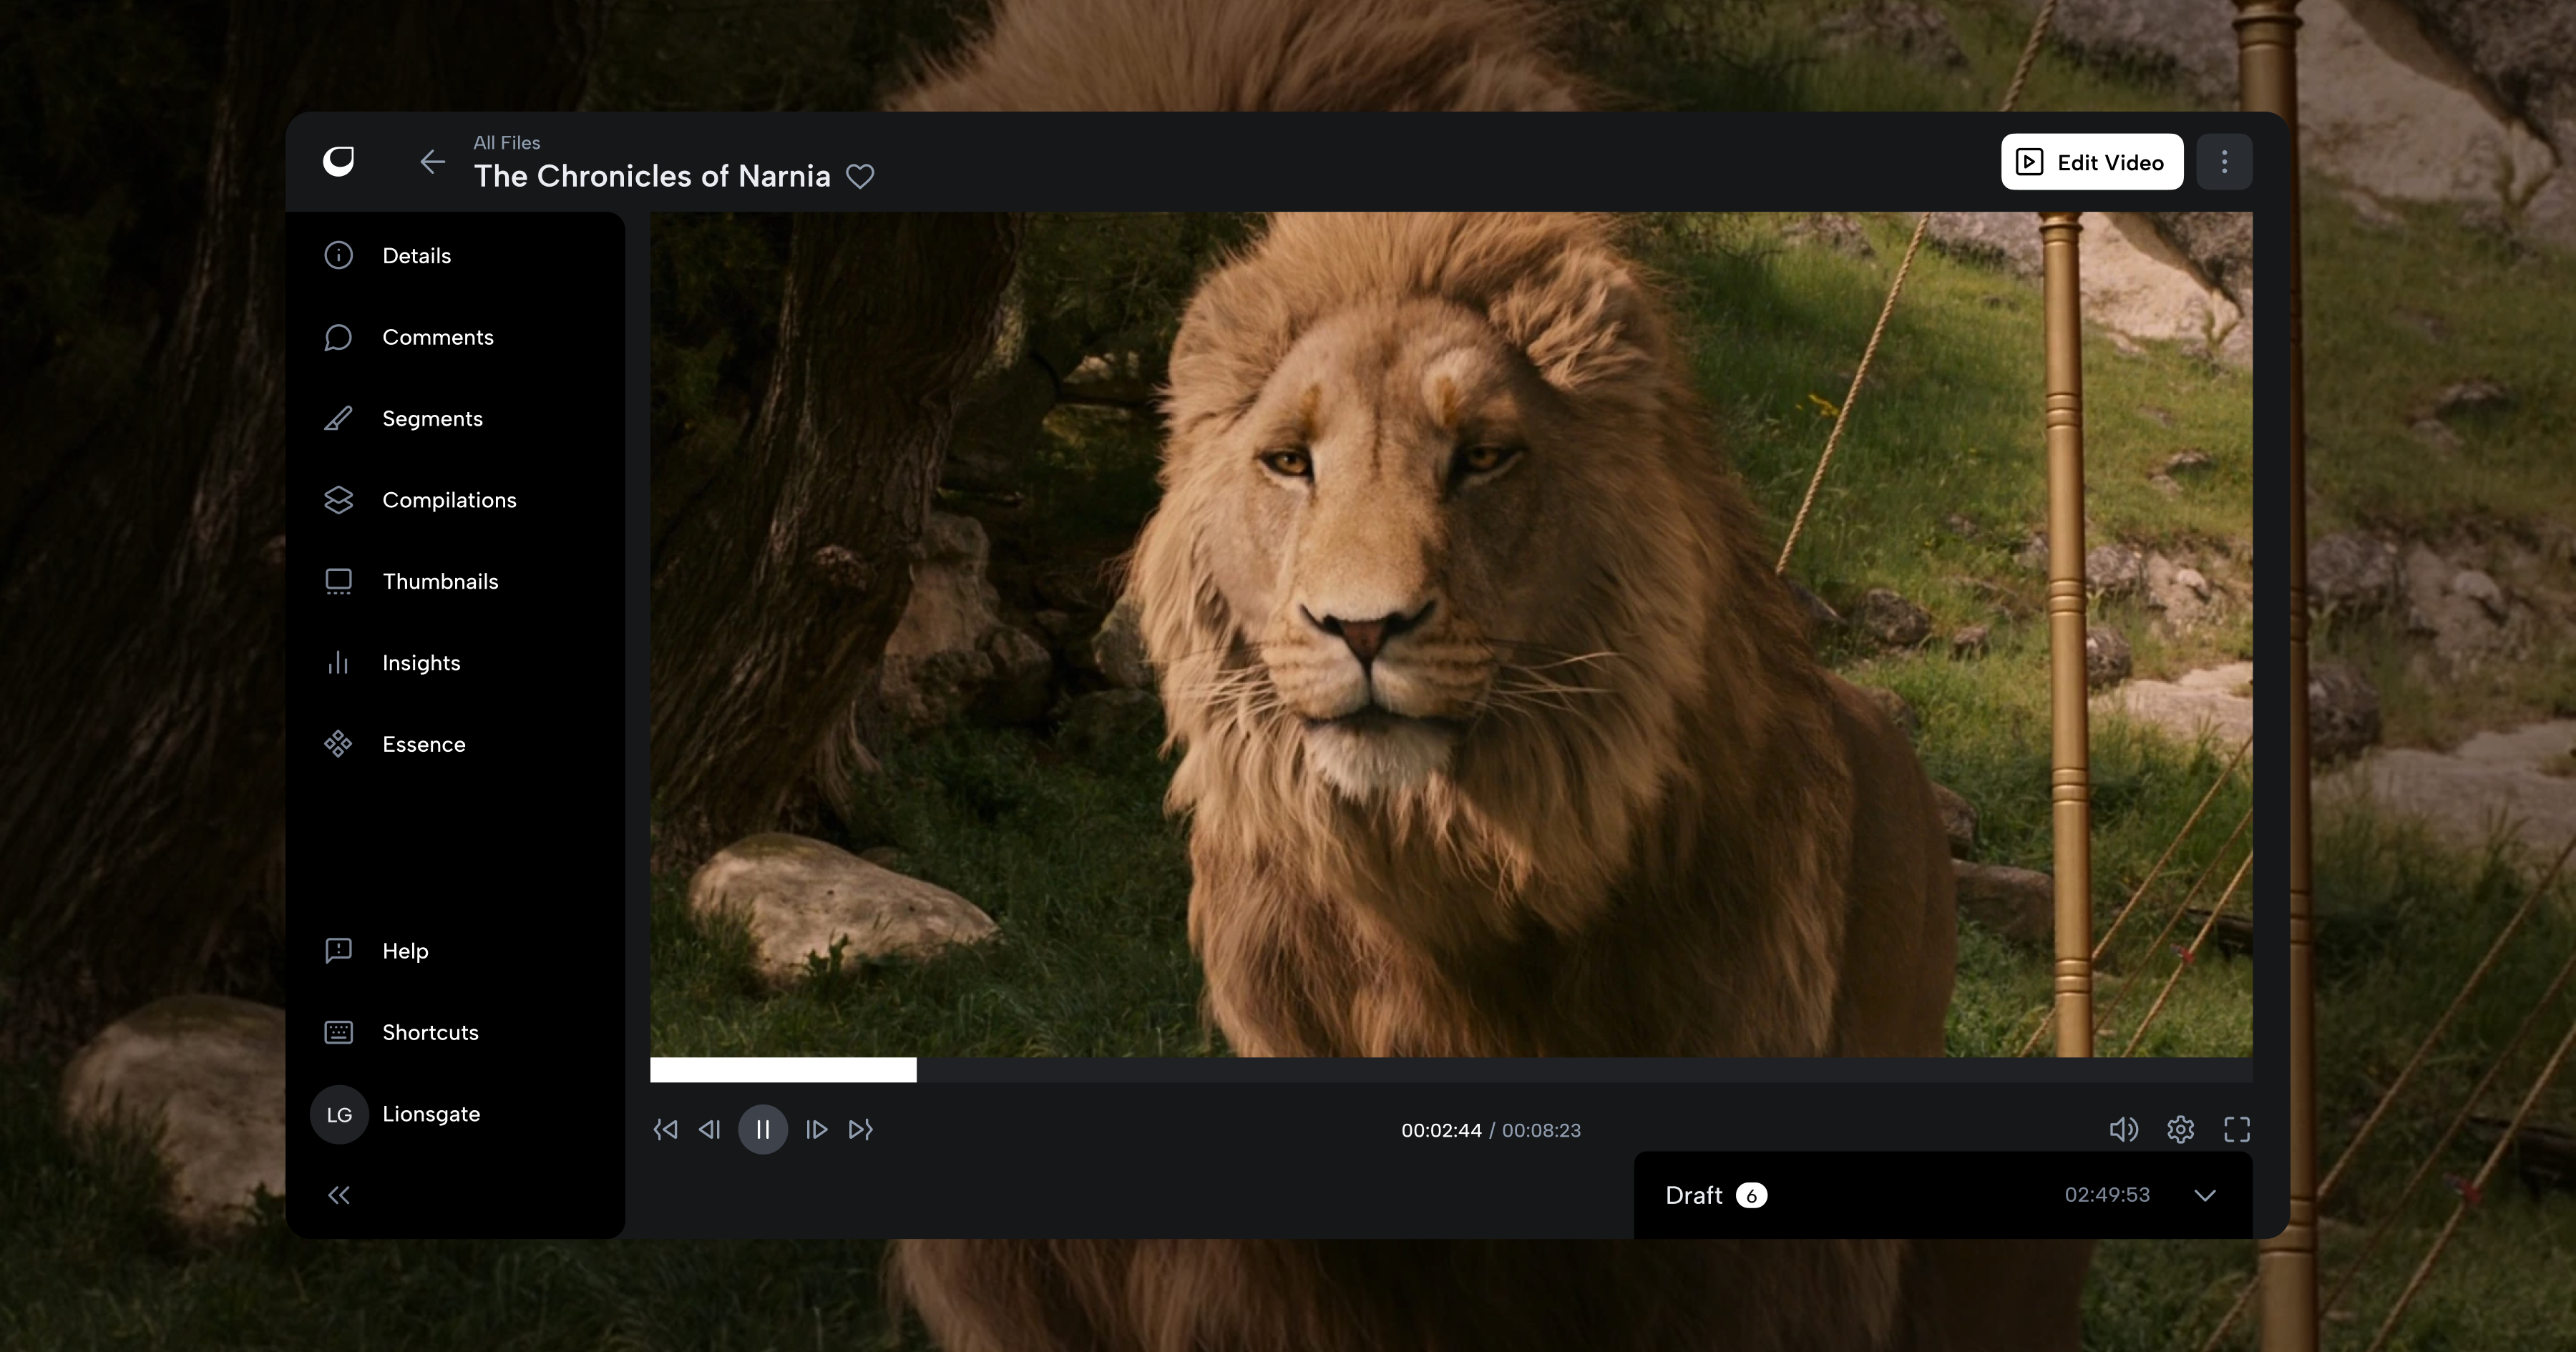The image size is (2576, 1352).
Task: Pause the video playback
Action: pyautogui.click(x=763, y=1129)
